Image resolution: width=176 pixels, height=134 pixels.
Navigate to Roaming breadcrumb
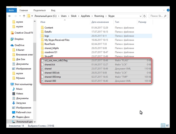[99, 16]
